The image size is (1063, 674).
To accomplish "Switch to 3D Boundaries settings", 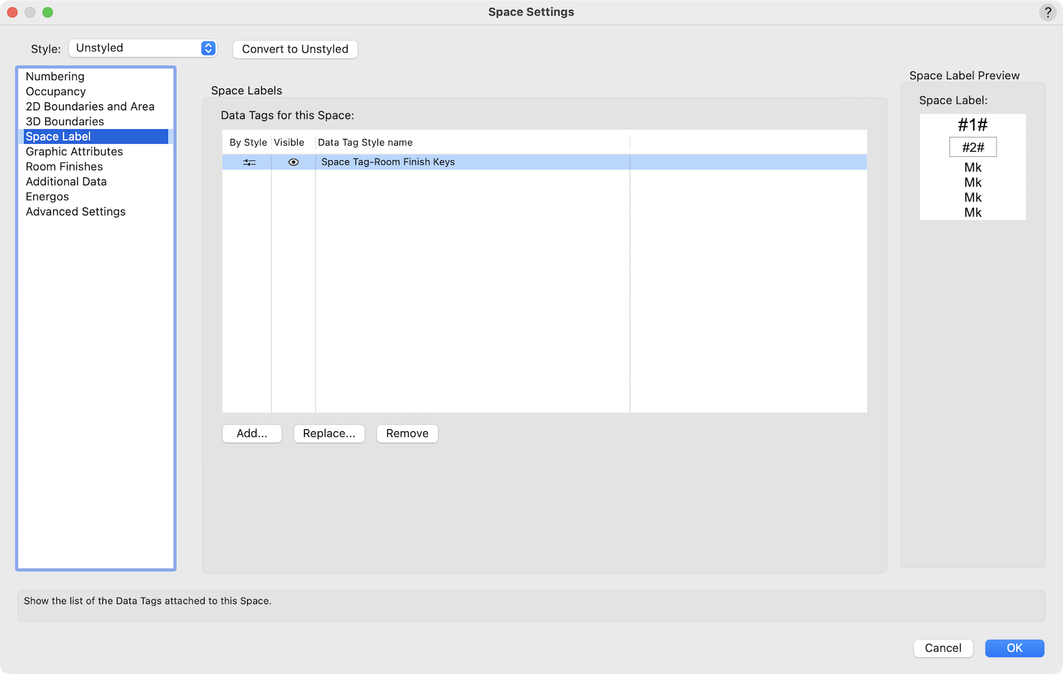I will tap(64, 122).
